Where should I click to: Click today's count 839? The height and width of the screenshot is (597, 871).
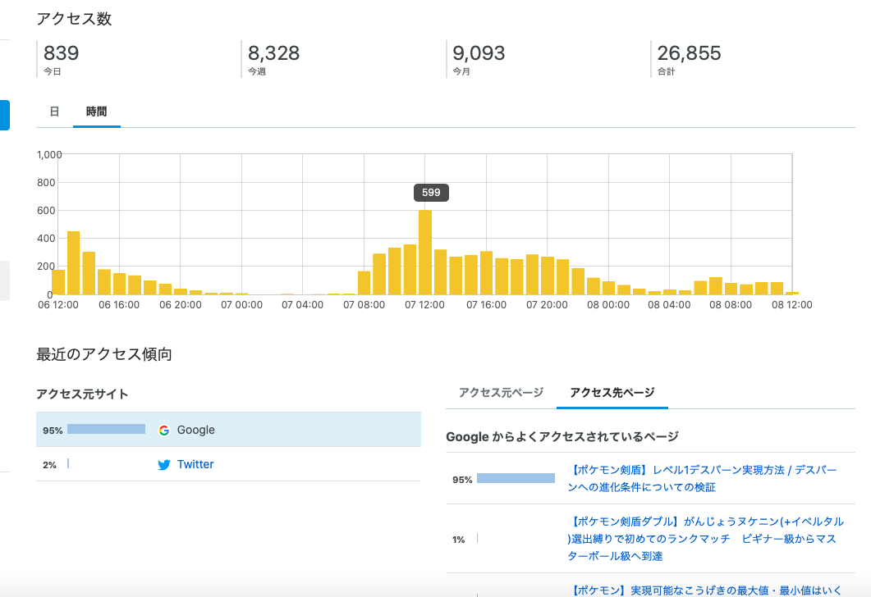click(x=61, y=53)
